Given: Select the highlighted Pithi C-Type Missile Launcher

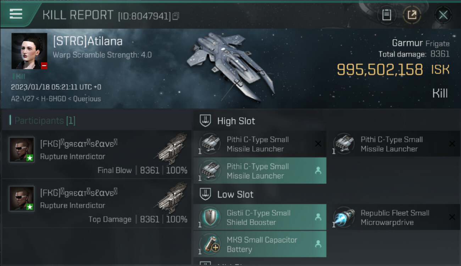Looking at the screenshot, I should (260, 171).
